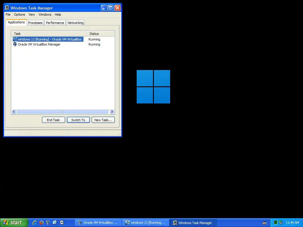Maximize the Task Manager window
Screen dimensions: 303x227
(111, 8)
